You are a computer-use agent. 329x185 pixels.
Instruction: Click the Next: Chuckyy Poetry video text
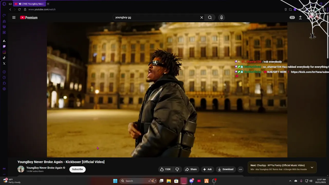coord(278,165)
